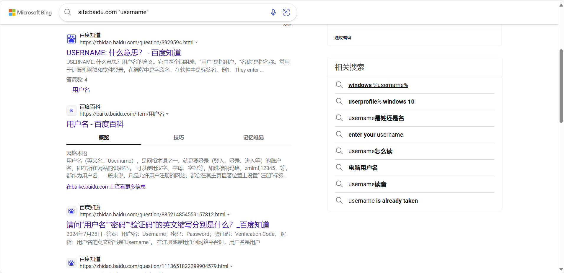The height and width of the screenshot is (273, 564).
Task: Click favicon of zhidao question 1113651822299904579 result
Action: 71,263
